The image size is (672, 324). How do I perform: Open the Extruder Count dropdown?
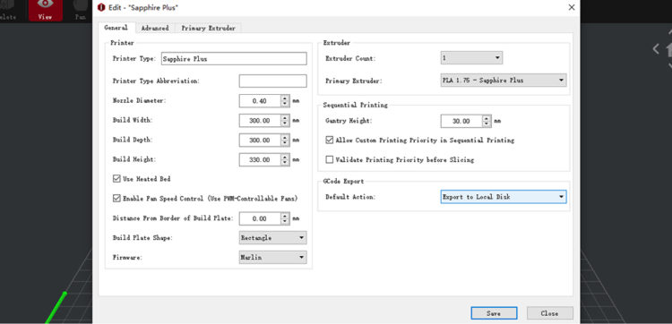[471, 58]
